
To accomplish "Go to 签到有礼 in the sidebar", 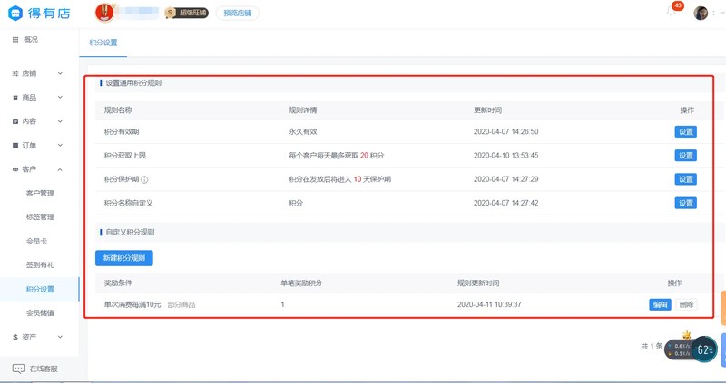I will (40, 265).
